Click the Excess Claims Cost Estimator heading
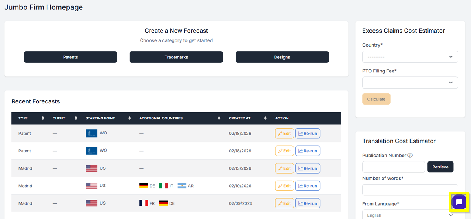 [x=403, y=31]
